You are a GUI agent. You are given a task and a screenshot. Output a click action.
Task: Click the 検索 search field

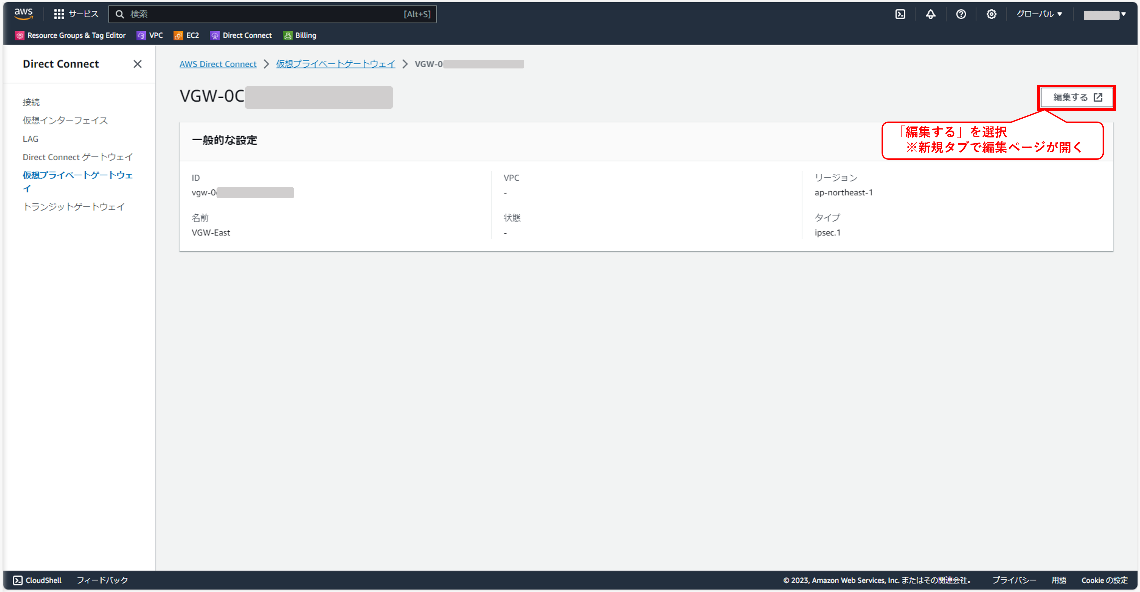266,14
